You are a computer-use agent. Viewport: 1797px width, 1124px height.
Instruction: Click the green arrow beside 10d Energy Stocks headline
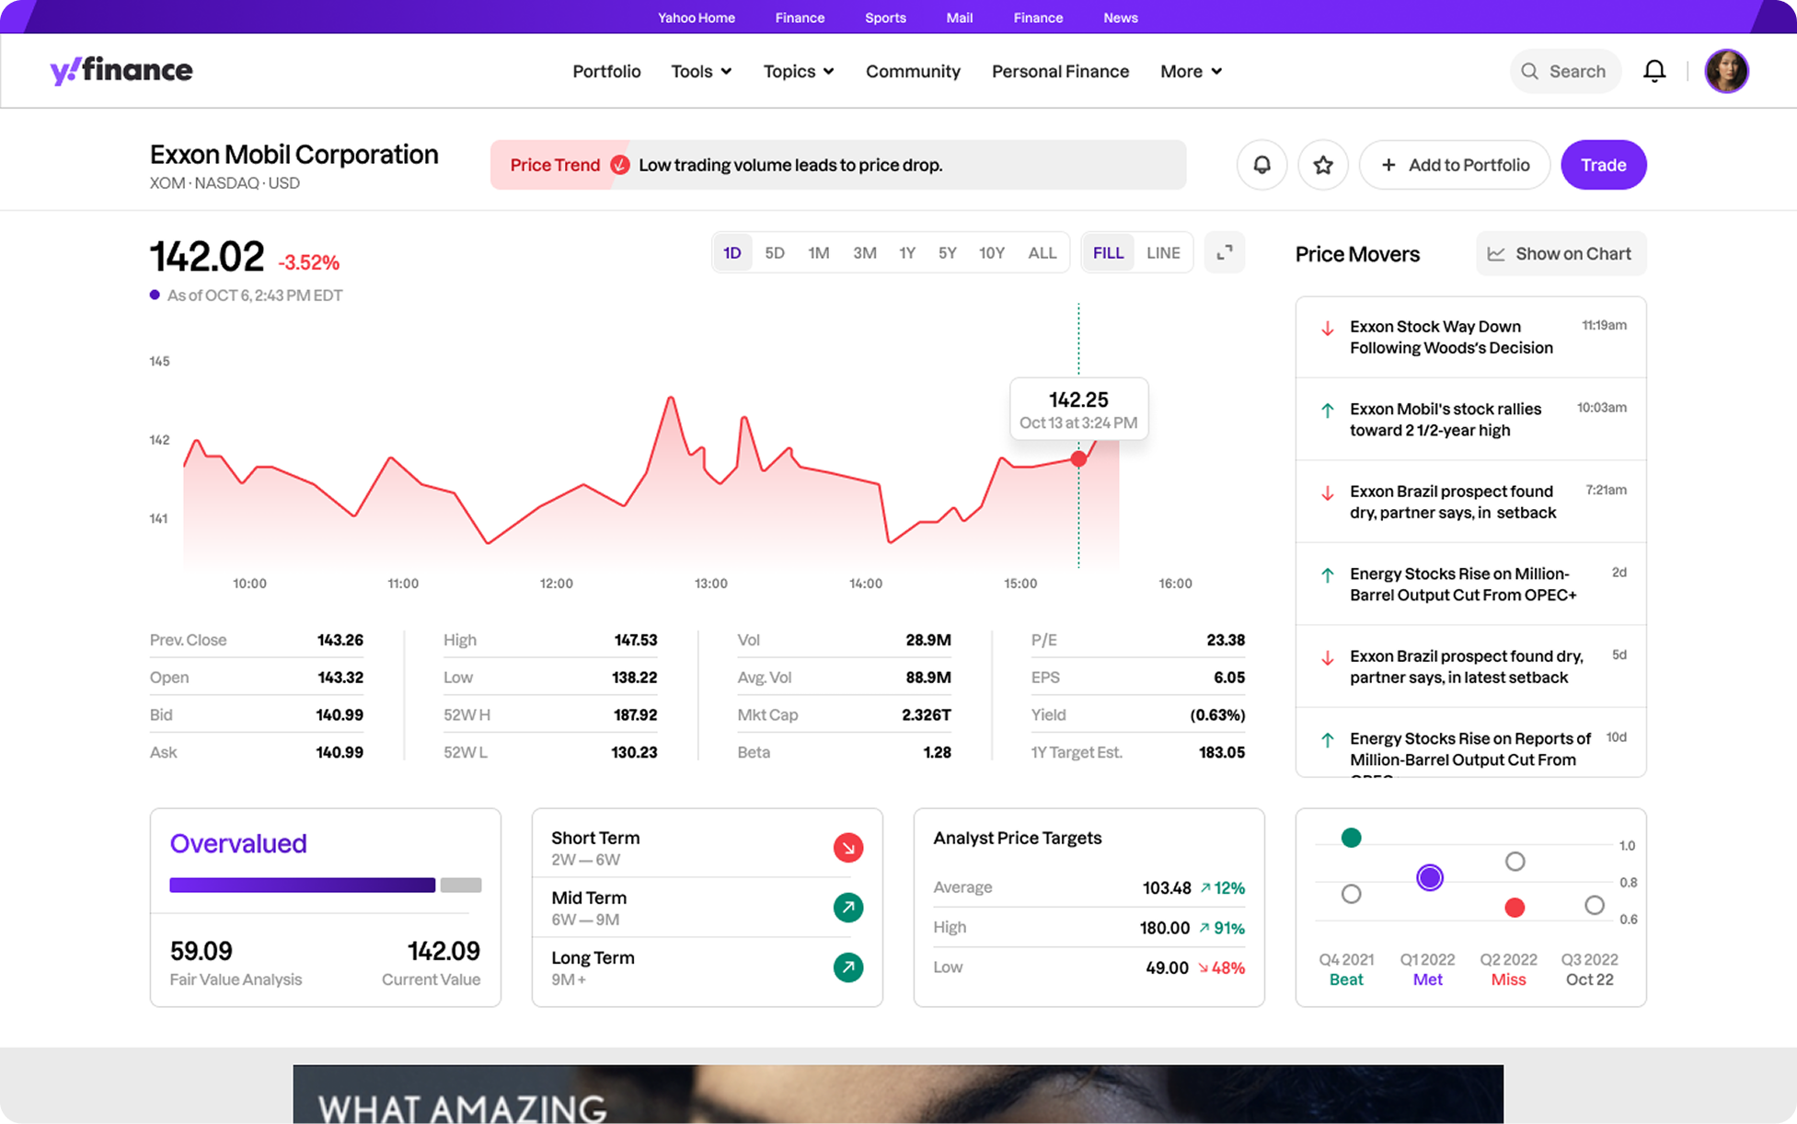[x=1327, y=740]
